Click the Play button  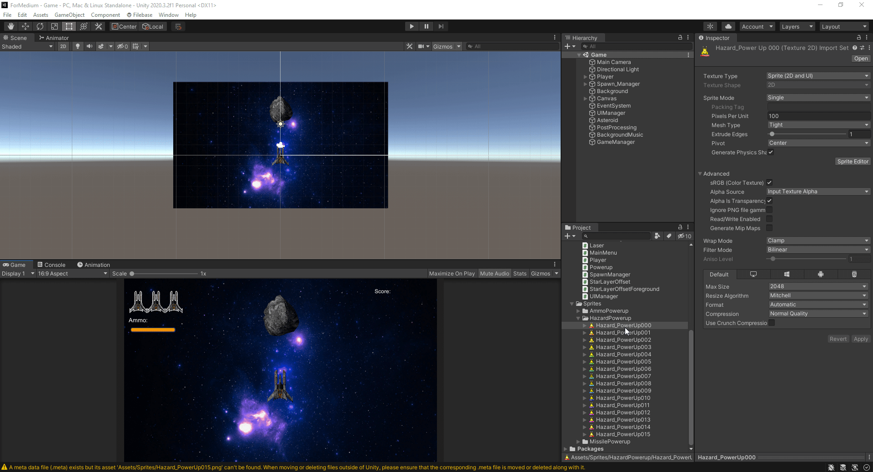411,26
